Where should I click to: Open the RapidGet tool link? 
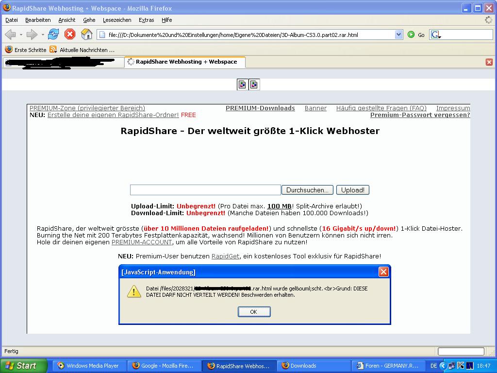(x=225, y=256)
